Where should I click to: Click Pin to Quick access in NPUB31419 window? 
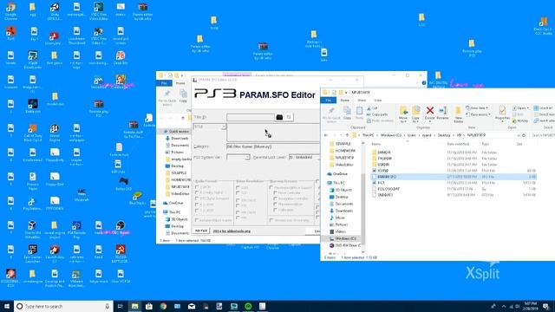pos(331,114)
